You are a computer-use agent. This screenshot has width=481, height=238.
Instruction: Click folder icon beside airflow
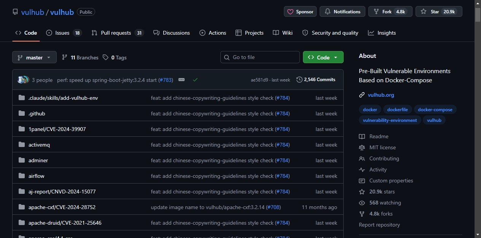[x=22, y=176]
